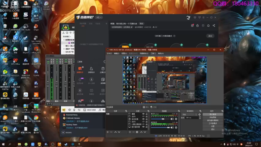Mute the 桌面音频 channel speaker icon
This screenshot has width=261, height=147.
pos(172,127)
